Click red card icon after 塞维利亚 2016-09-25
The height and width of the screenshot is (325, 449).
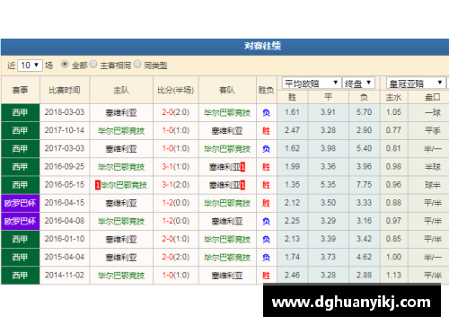[242, 167]
